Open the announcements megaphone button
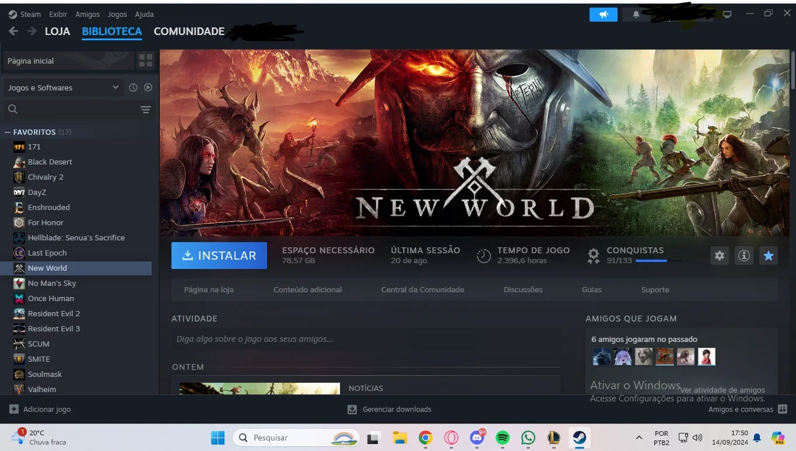Image resolution: width=796 pixels, height=451 pixels. 603,14
